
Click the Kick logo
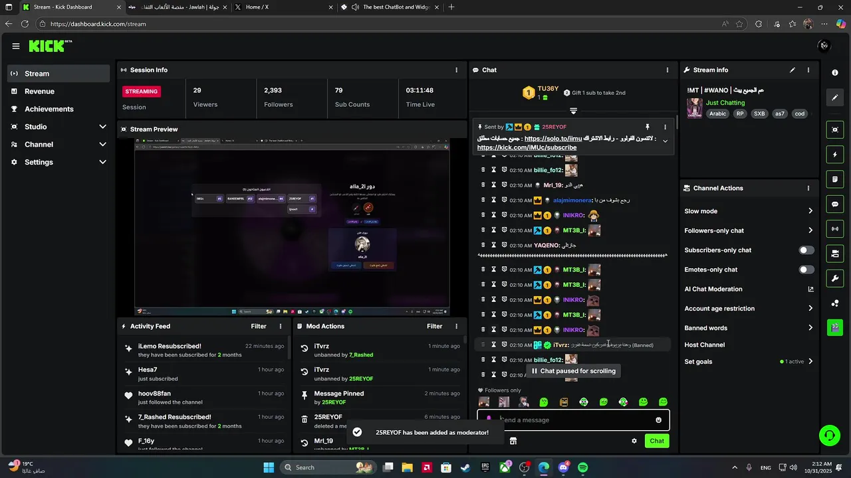(x=50, y=46)
